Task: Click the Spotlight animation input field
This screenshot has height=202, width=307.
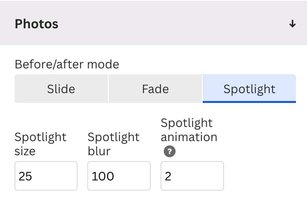Action: [x=192, y=176]
